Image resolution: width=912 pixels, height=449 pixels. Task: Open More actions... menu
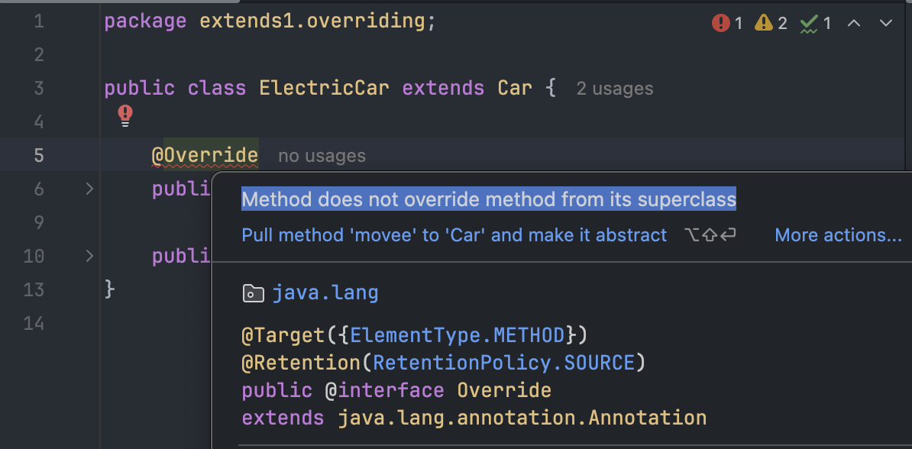point(838,235)
